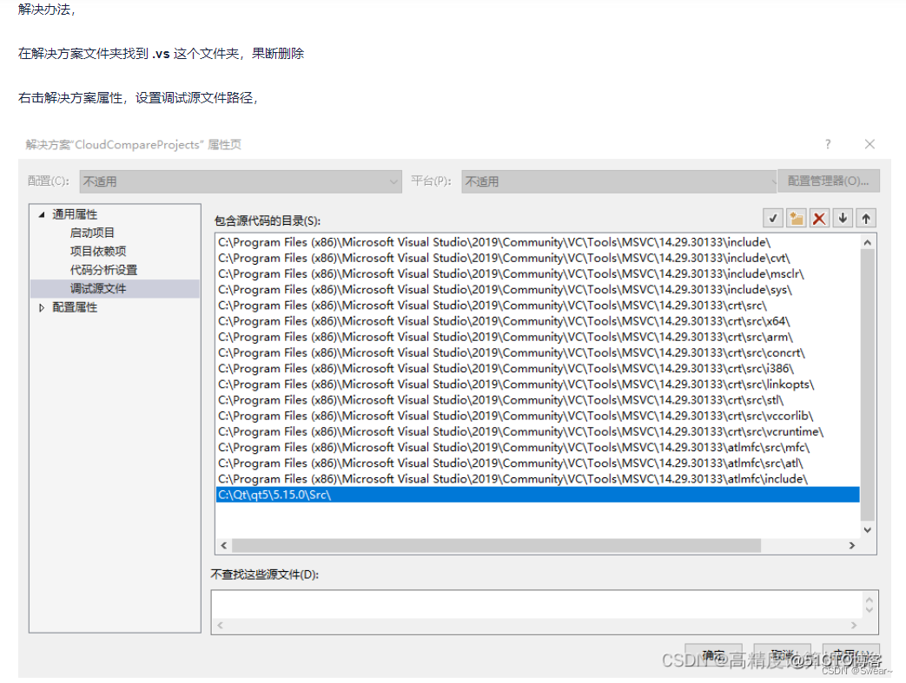This screenshot has height=683, width=906.
Task: Move the selected directory down with the down-arrow icon
Action: click(843, 217)
